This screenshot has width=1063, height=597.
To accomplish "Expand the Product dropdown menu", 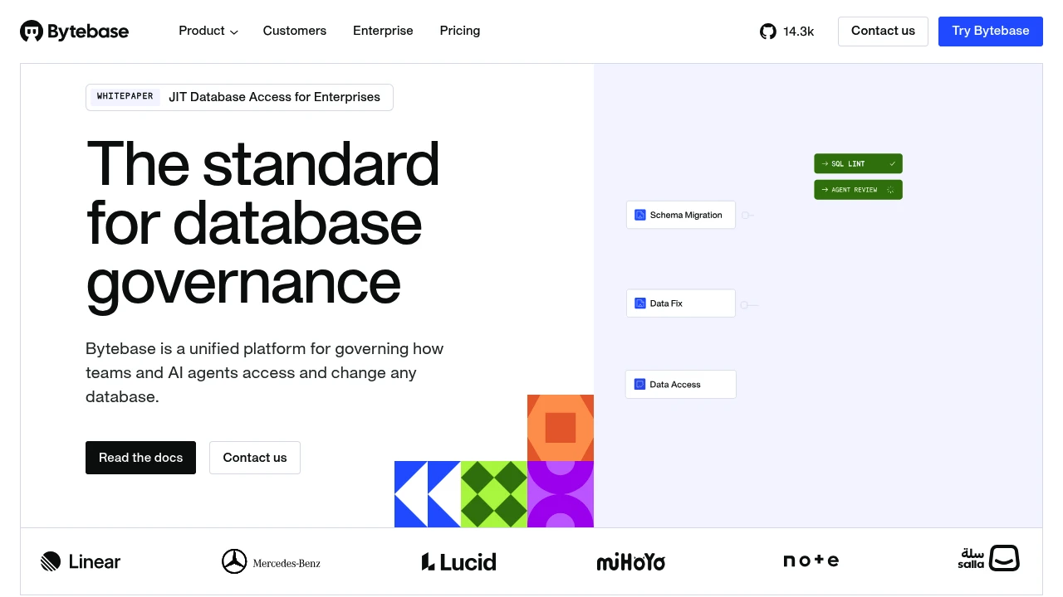I will coord(208,31).
